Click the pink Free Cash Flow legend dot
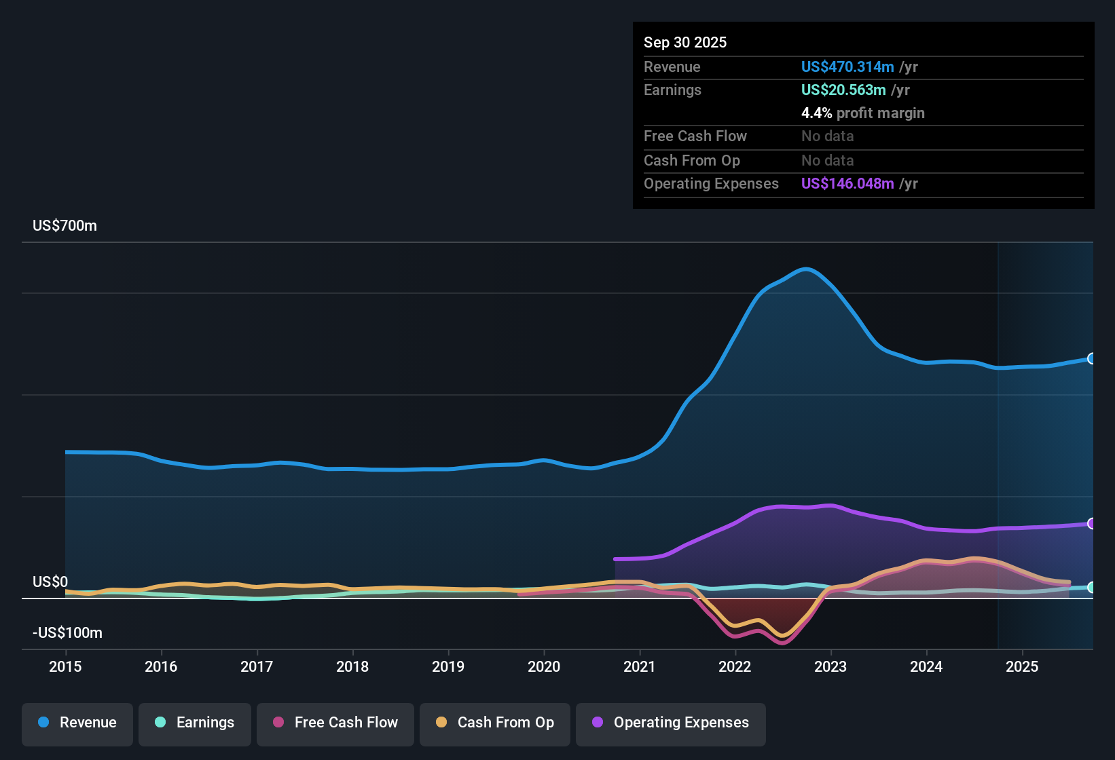 click(x=278, y=723)
